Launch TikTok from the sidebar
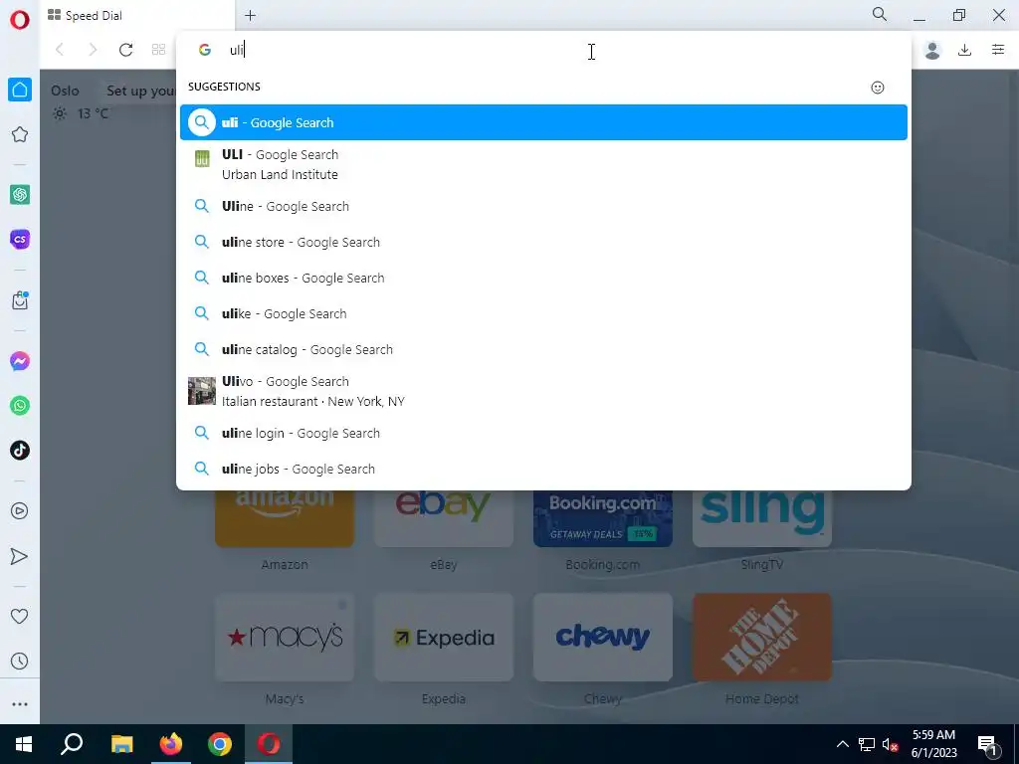 click(x=20, y=451)
